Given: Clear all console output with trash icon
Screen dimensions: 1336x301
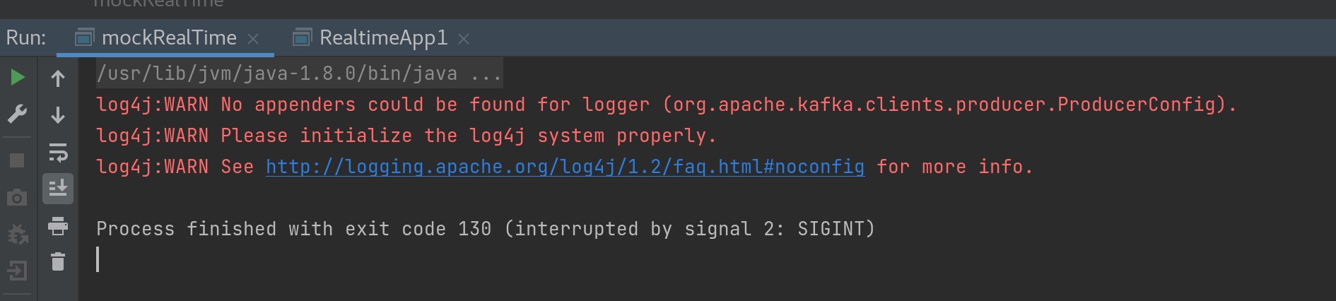Looking at the screenshot, I should pos(58,262).
